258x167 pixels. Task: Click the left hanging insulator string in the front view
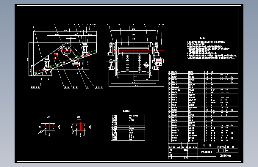[128, 63]
